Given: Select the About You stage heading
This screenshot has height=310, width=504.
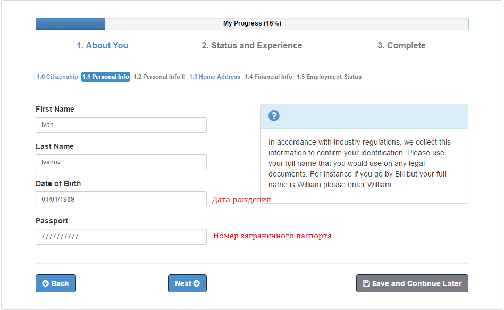Looking at the screenshot, I should (102, 45).
